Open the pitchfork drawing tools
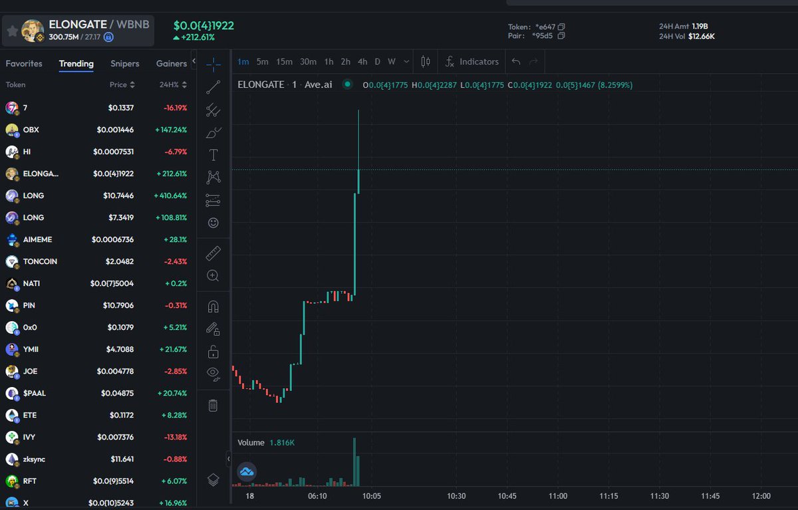The height and width of the screenshot is (510, 798). point(213,110)
